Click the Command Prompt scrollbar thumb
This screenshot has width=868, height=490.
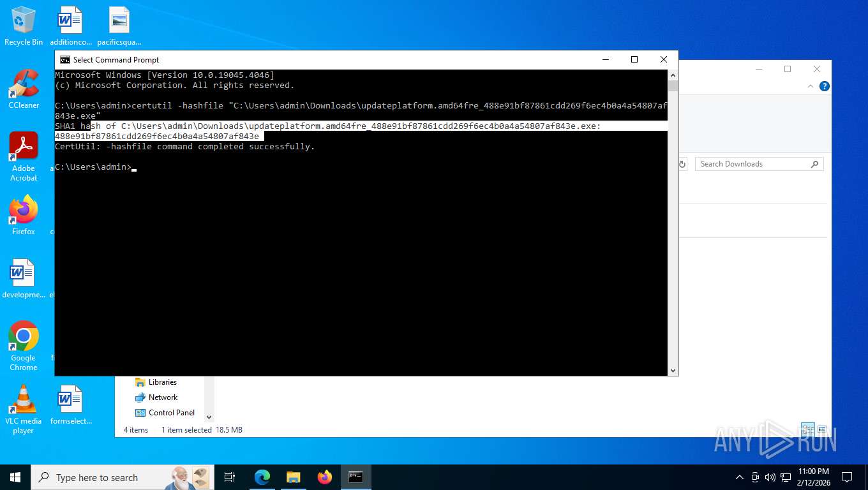coord(673,85)
